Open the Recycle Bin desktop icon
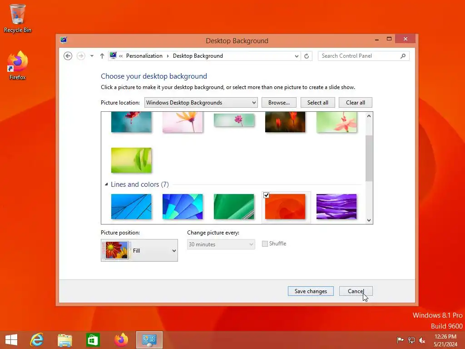 pos(18,18)
